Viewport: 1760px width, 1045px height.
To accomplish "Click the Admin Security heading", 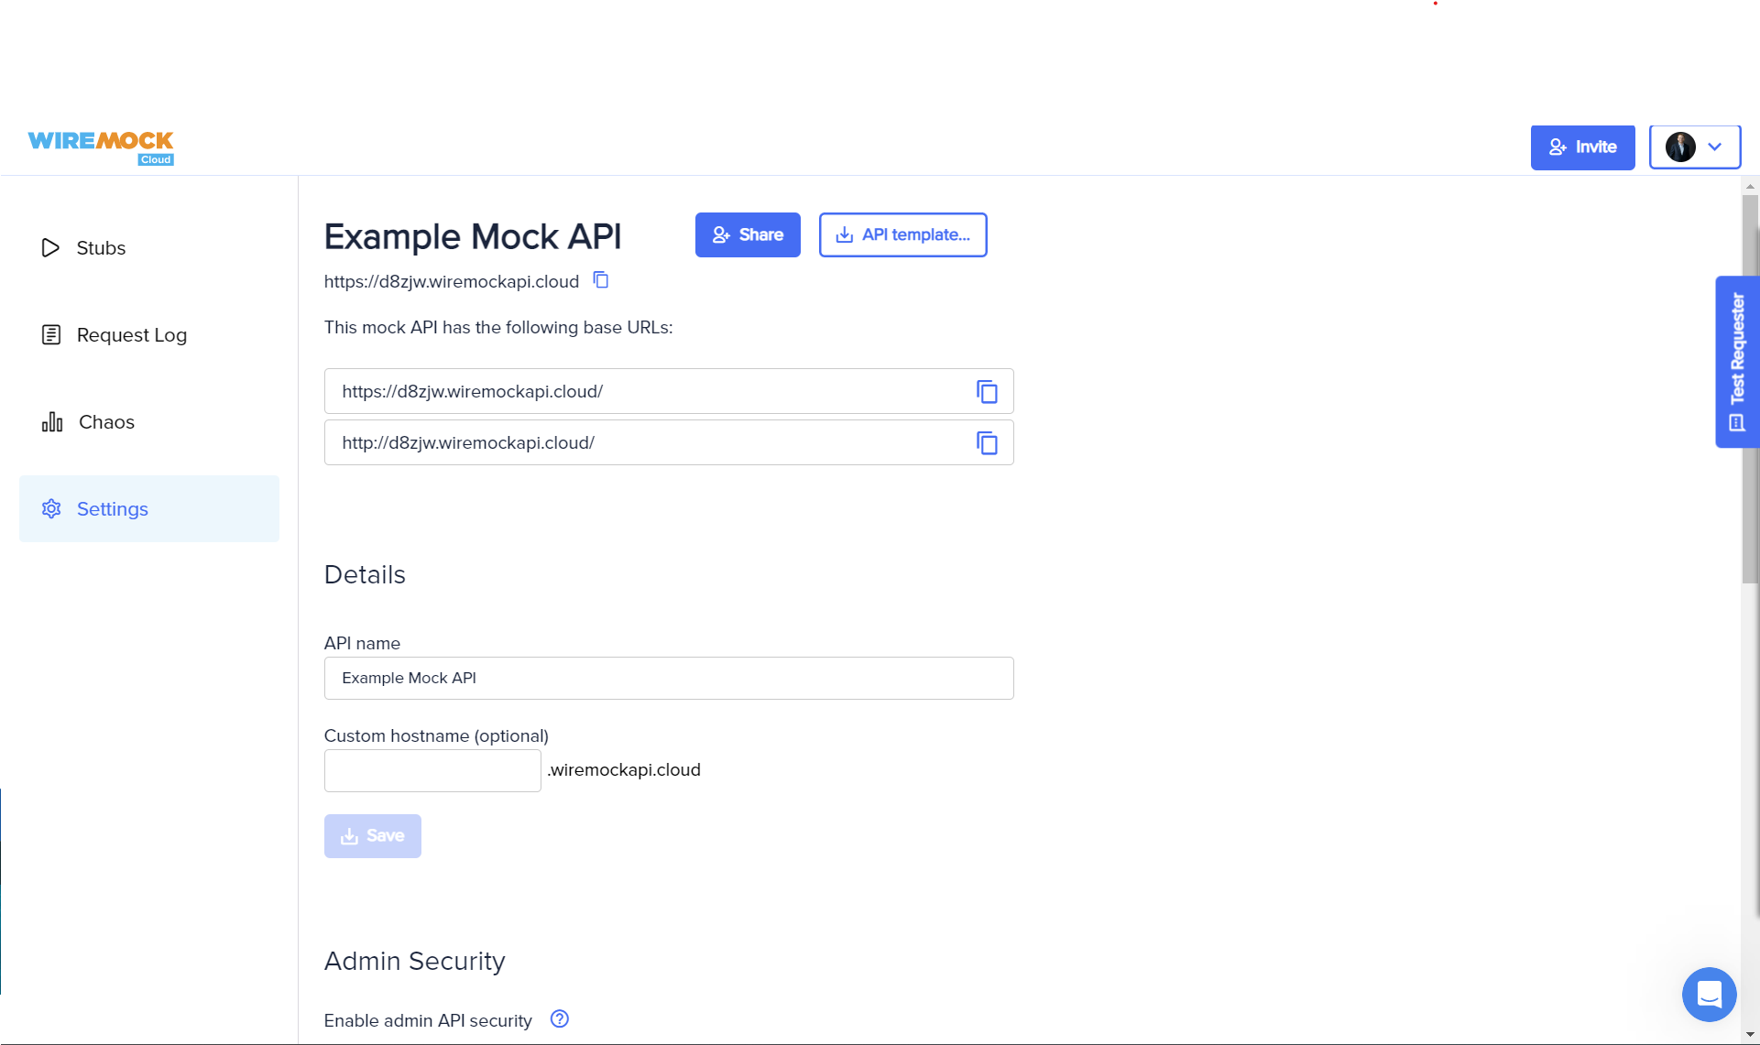I will (x=415, y=961).
